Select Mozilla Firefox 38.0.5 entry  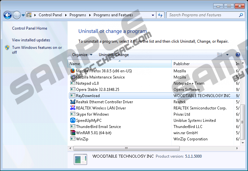pos(104,71)
